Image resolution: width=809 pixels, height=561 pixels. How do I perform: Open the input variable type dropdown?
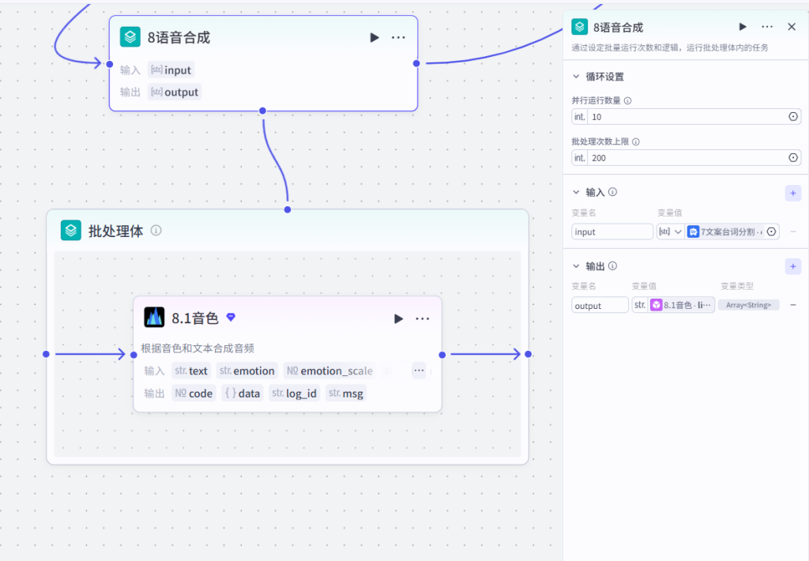pos(670,232)
